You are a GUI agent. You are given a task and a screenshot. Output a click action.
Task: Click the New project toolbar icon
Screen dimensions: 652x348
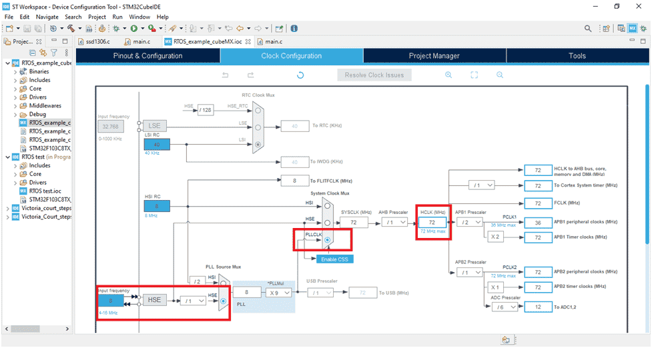9,29
